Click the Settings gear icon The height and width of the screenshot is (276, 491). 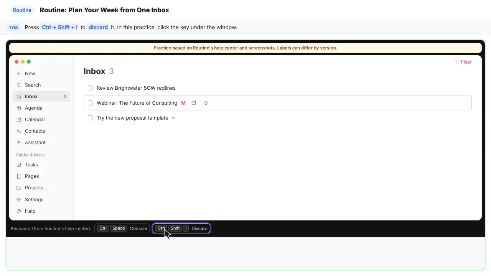pyautogui.click(x=19, y=200)
